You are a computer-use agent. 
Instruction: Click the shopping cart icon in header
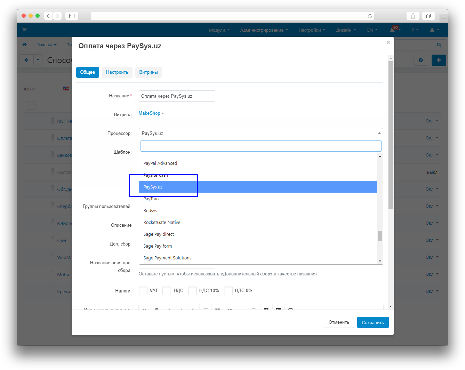pos(24,30)
